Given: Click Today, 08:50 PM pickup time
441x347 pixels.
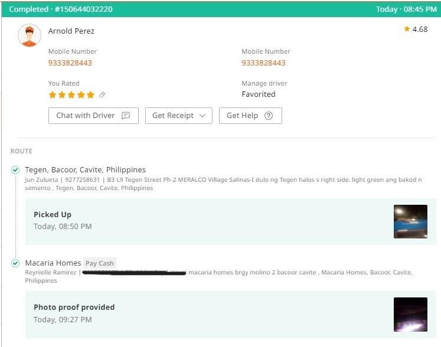Looking at the screenshot, I should [63, 227].
